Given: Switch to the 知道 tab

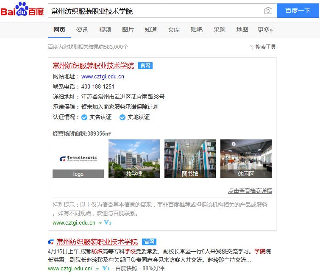Looking at the screenshot, I should (x=151, y=30).
